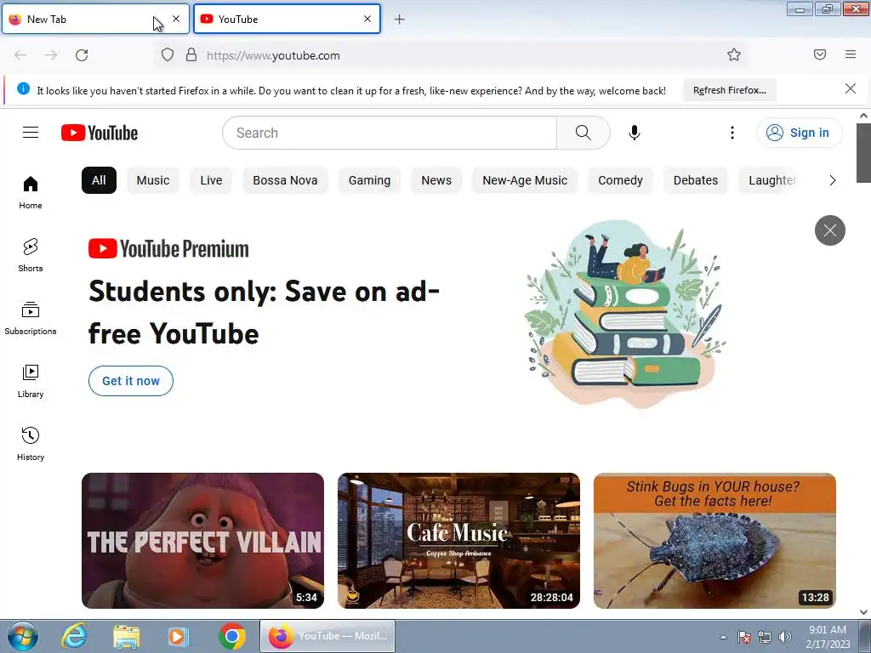Open a new tab with plus button
Viewport: 871px width, 653px height.
pos(400,20)
